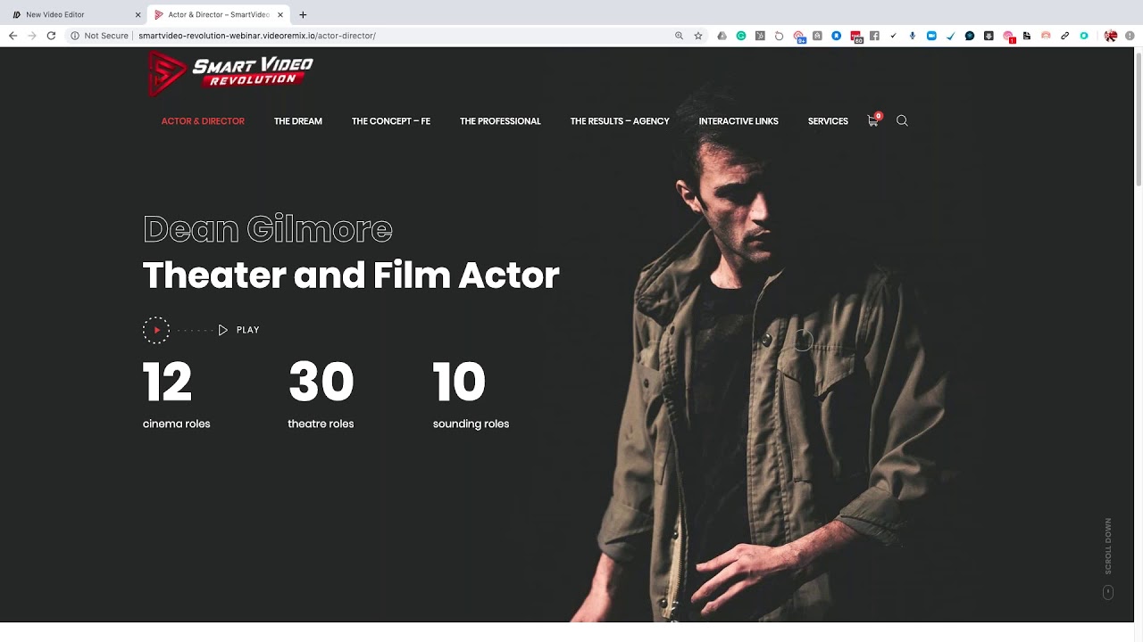Open THE RESULTS – AGENCY menu item
1143x642 pixels.
[620, 121]
